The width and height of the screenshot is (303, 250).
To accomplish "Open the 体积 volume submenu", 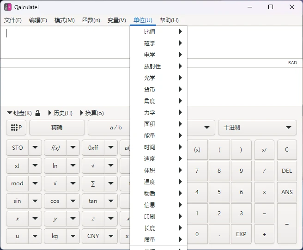I will click(x=158, y=170).
